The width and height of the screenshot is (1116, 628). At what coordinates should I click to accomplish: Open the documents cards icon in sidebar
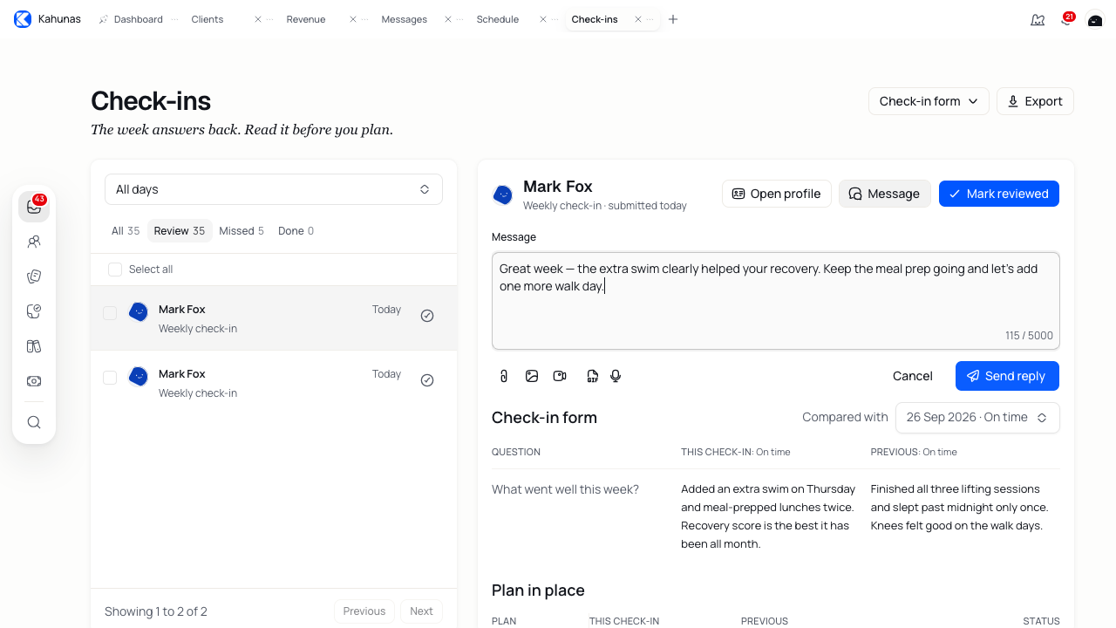click(34, 276)
